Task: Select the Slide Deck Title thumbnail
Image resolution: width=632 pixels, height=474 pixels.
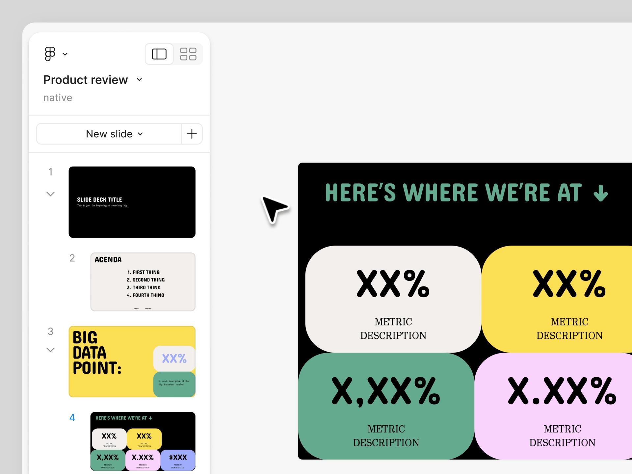Action: 132,202
